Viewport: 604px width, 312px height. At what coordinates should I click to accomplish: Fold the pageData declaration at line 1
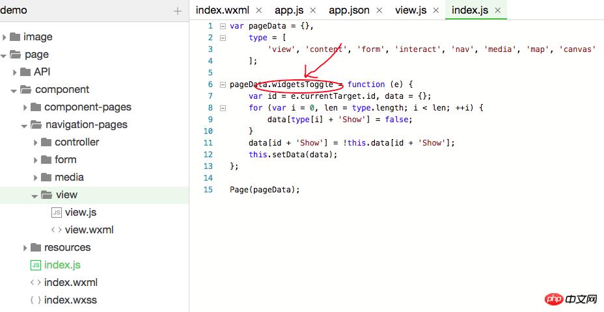[x=223, y=26]
